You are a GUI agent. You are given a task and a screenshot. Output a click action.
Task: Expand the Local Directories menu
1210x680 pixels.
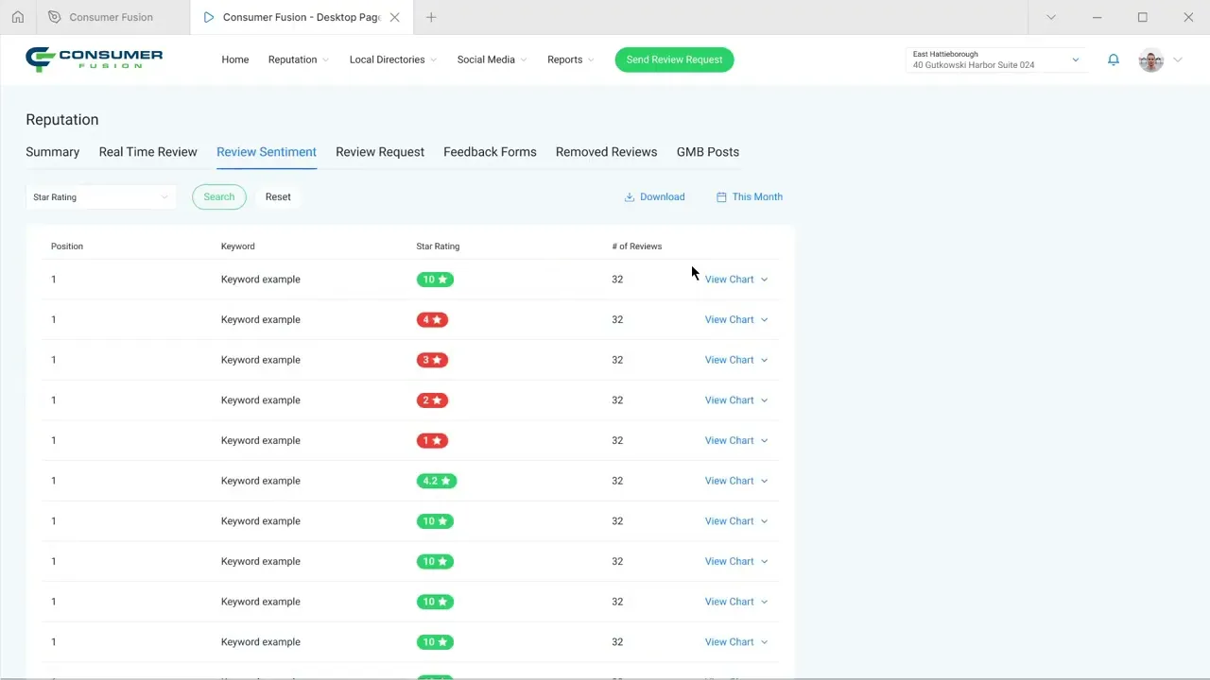point(393,59)
